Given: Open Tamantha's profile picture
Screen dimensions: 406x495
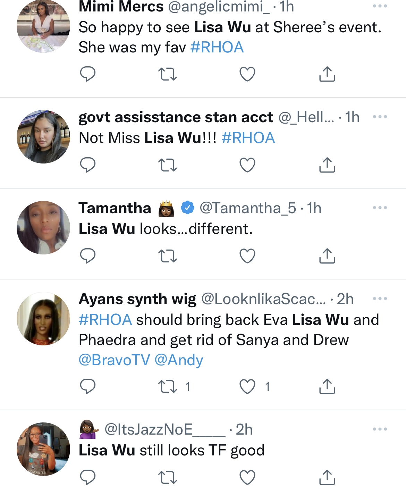Looking at the screenshot, I should (43, 227).
